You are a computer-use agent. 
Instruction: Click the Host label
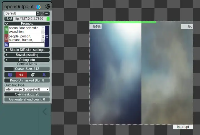9,19
